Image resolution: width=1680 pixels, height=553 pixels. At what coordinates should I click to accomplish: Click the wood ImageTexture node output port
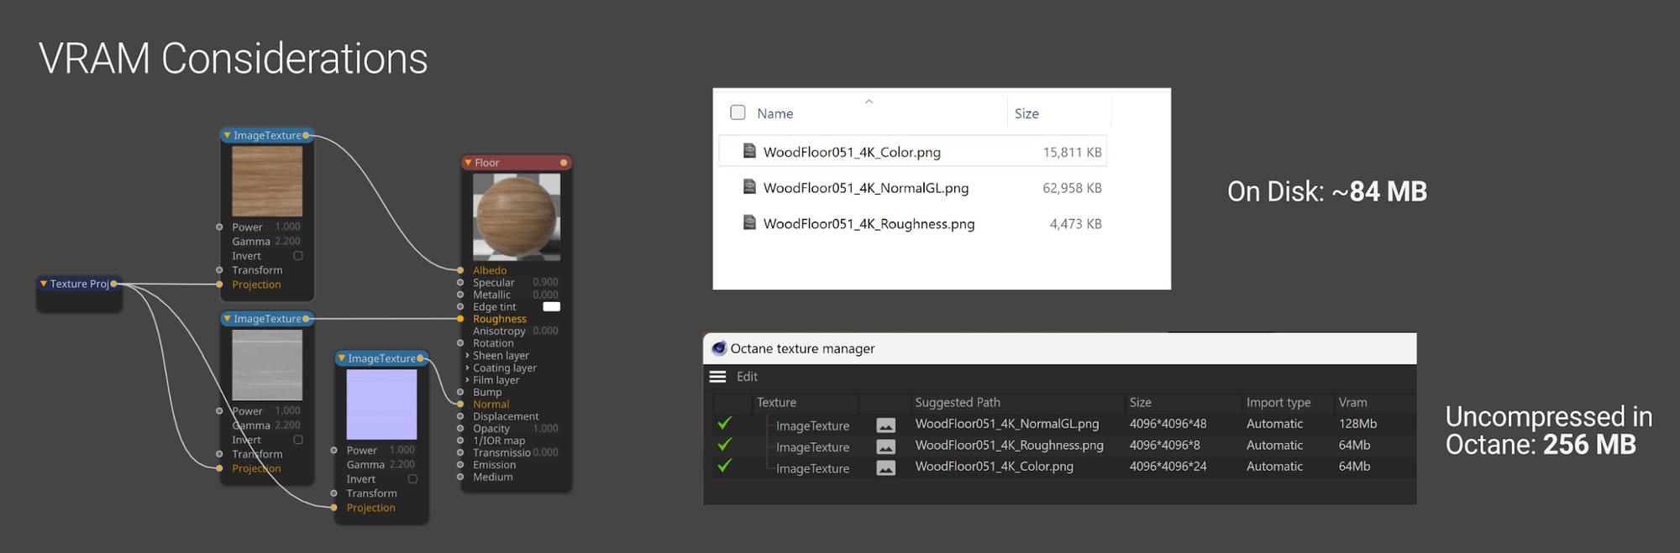click(x=306, y=135)
